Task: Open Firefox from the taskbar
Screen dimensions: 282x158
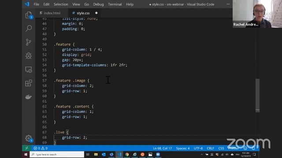Action: pyautogui.click(x=111, y=154)
